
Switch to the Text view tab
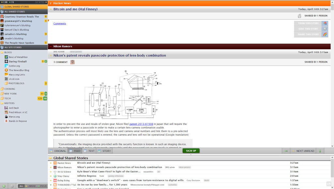[x=89, y=151]
